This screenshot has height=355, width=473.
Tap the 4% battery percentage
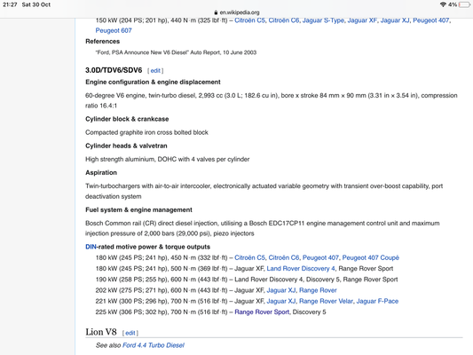[x=453, y=4]
